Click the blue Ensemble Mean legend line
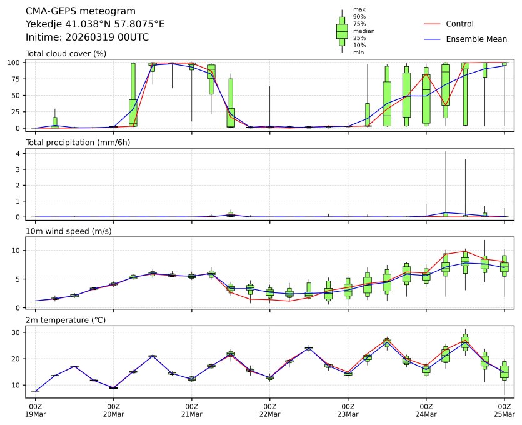 [x=433, y=39]
